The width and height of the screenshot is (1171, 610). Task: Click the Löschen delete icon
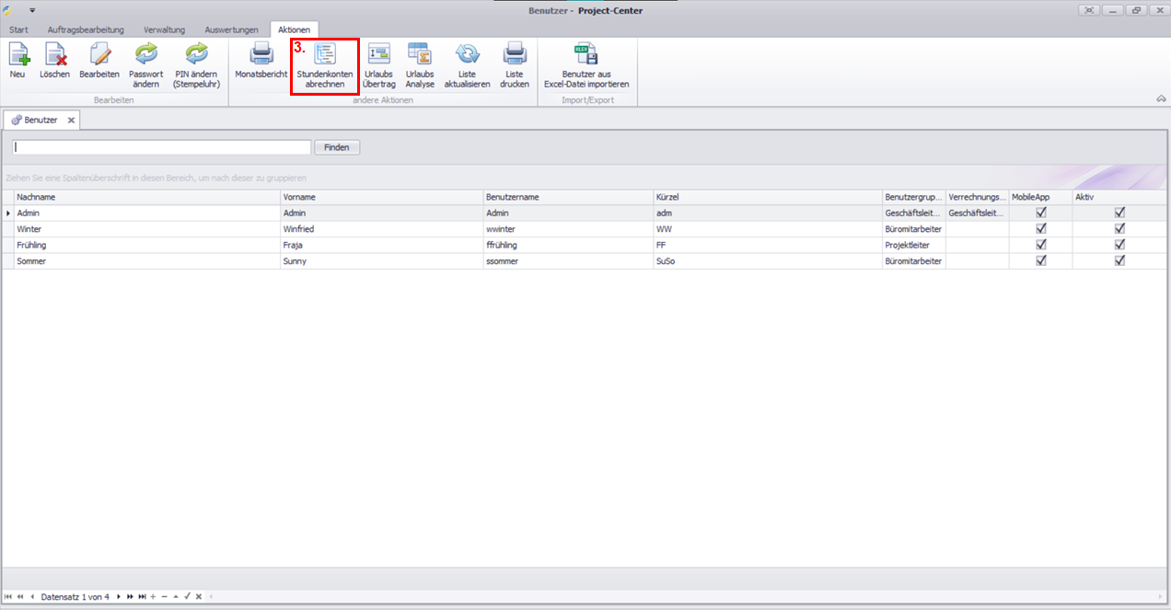tap(54, 55)
